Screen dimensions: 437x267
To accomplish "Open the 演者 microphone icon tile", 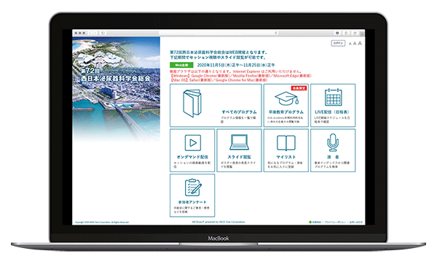I will 333,150.
